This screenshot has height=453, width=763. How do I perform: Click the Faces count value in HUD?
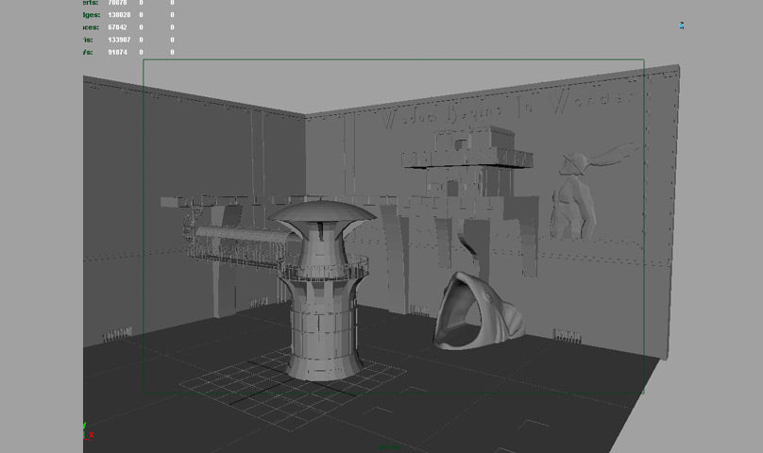119,27
